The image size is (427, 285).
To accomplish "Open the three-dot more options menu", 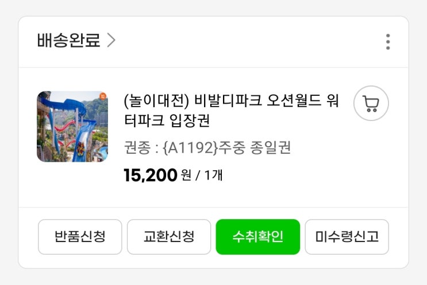I will [x=388, y=42].
